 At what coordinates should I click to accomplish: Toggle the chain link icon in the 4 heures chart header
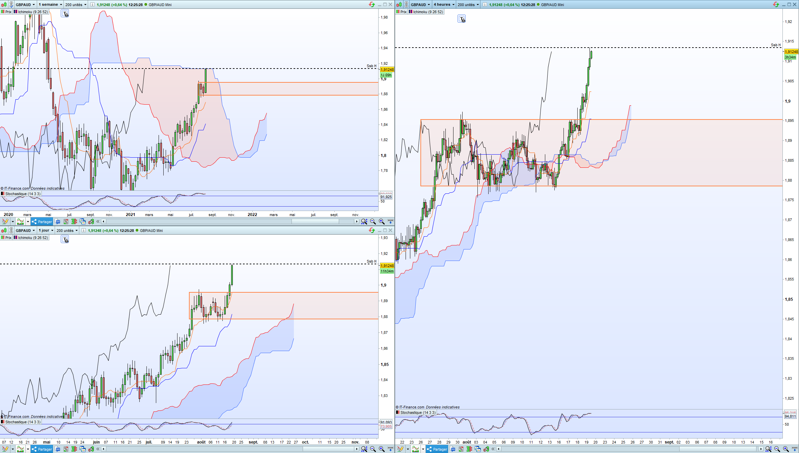point(406,4)
